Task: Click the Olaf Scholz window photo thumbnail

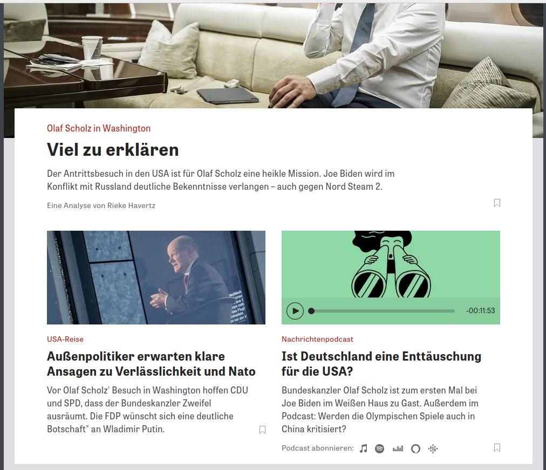Action: 156,278
